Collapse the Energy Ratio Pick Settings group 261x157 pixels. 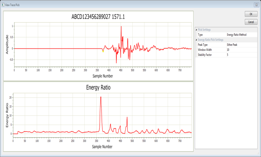tap(196, 40)
